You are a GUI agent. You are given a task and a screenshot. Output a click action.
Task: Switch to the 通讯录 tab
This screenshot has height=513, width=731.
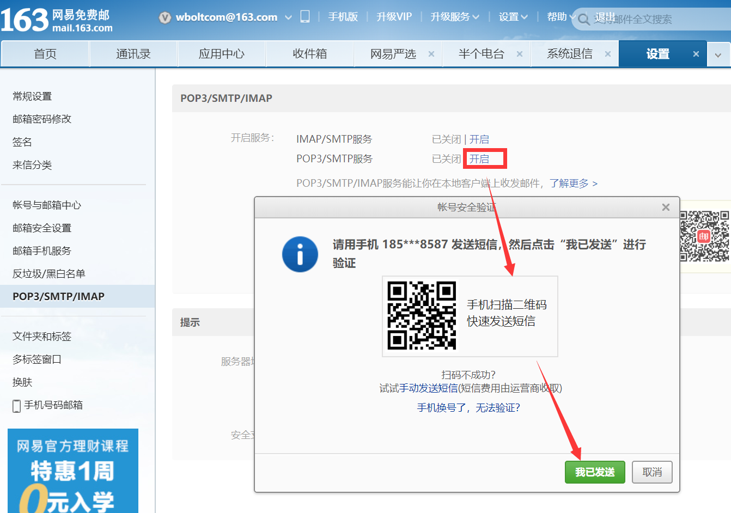[x=133, y=54]
